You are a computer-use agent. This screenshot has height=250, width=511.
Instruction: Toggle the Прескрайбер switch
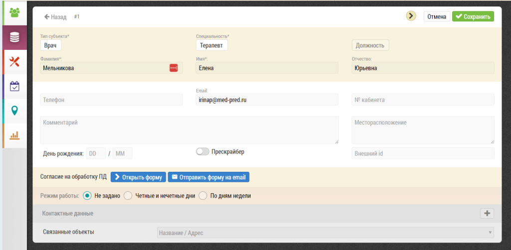(203, 151)
